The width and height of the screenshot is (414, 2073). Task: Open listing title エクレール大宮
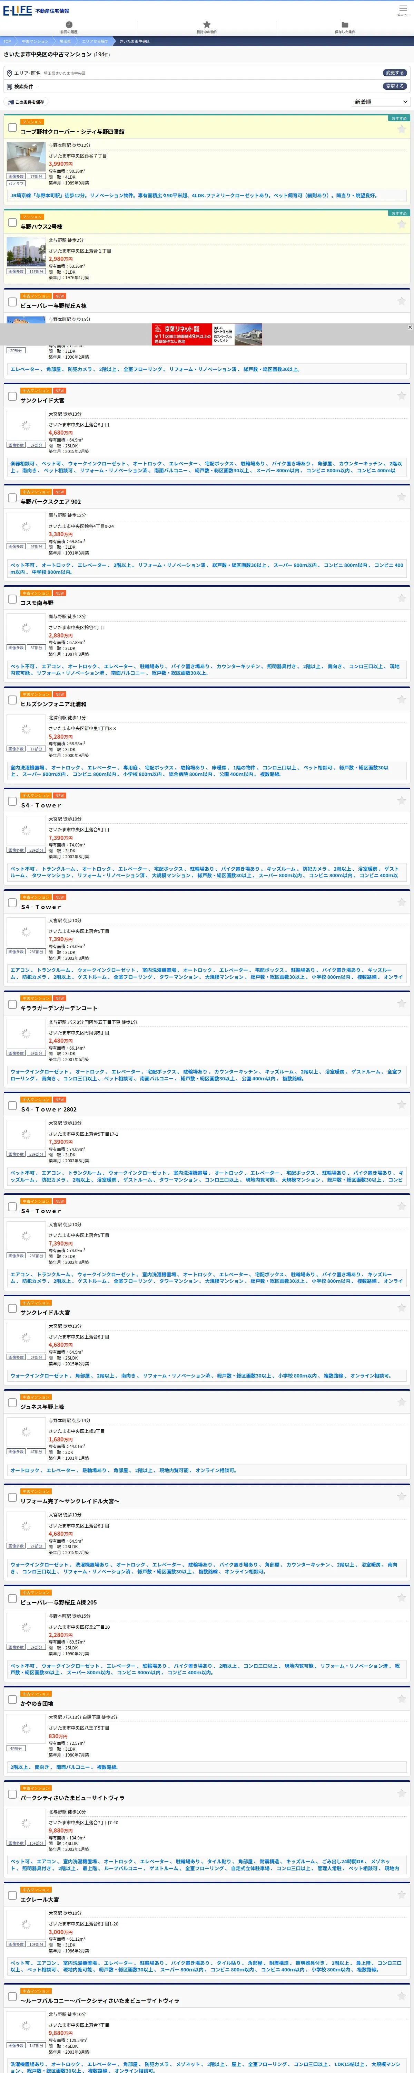(39, 1899)
